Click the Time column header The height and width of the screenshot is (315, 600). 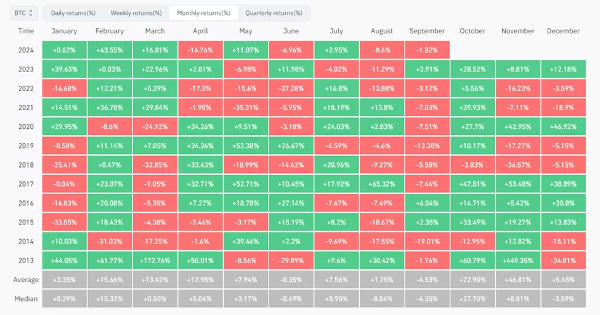[x=26, y=31]
